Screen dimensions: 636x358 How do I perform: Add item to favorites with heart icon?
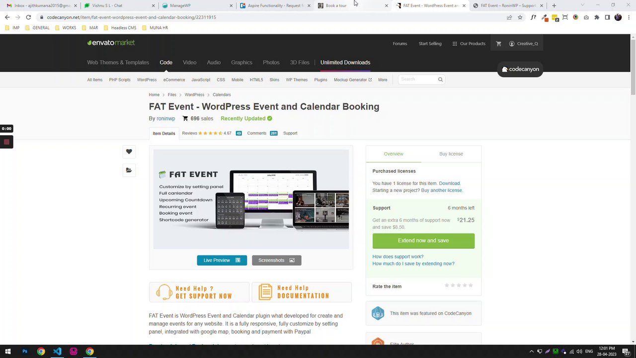pyautogui.click(x=129, y=152)
